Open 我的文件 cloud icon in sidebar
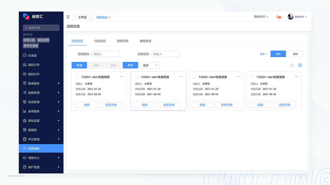 [25, 65]
